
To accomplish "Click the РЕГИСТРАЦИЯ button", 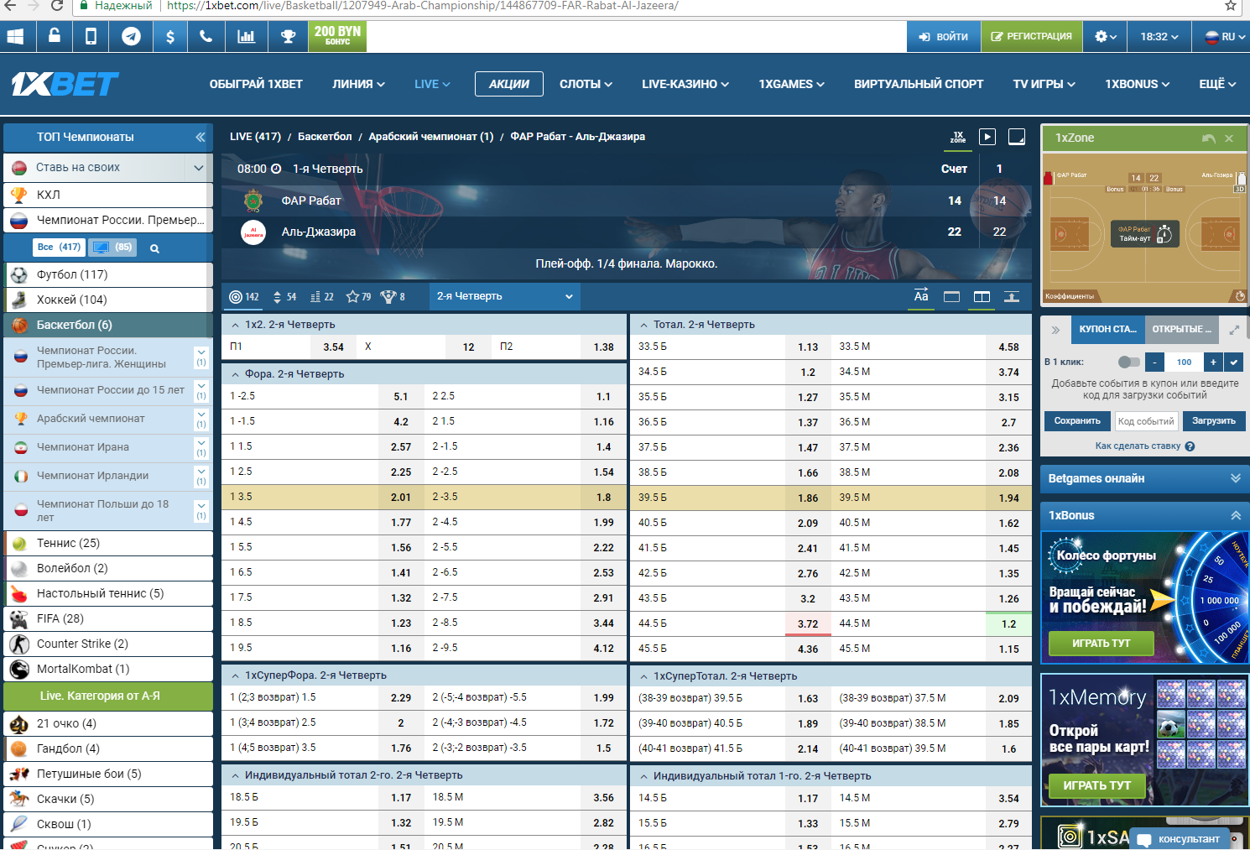I will pos(1032,37).
